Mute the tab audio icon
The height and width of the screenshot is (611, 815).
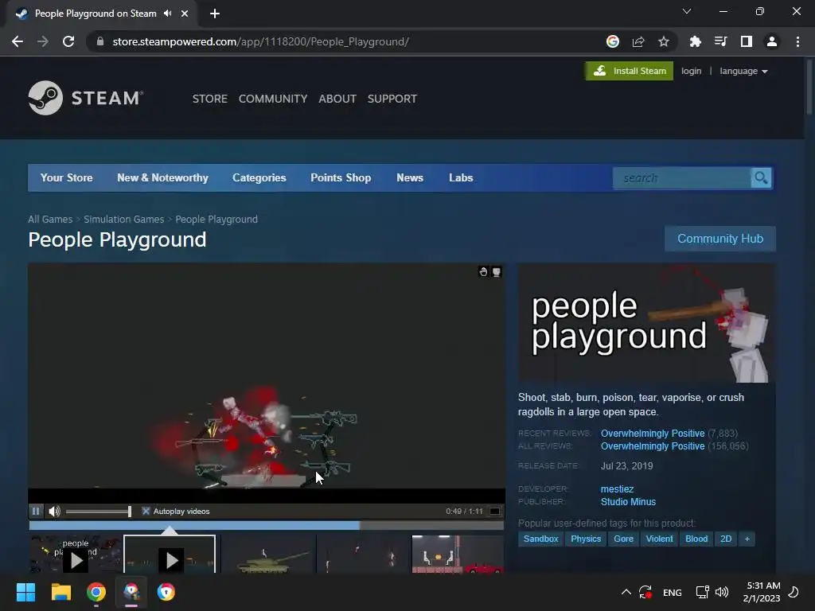[x=167, y=14]
